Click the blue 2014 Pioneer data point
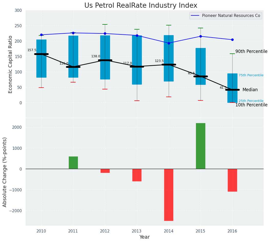Viewport: 270px width, 242px height. click(x=169, y=43)
